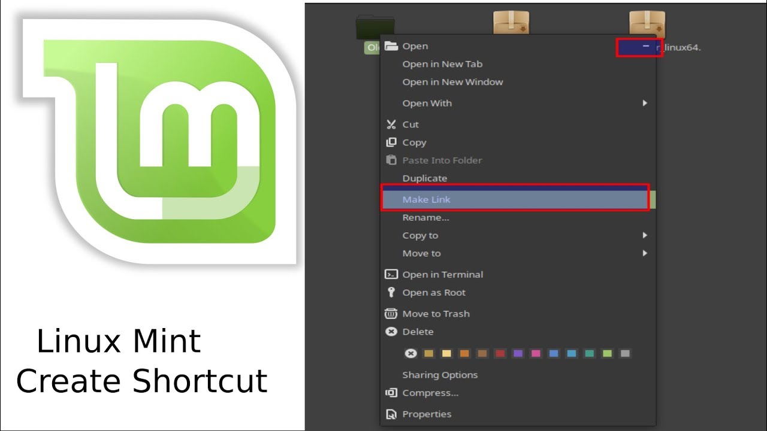Pick the dark brown folder color swatch
Viewport: 767px width, 431px height.
pos(482,354)
